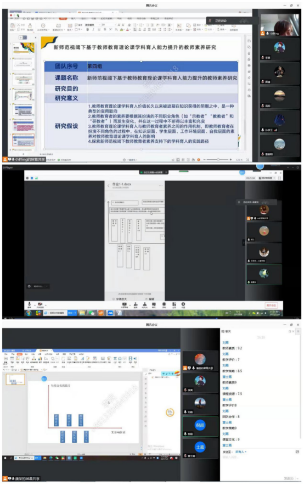The width and height of the screenshot is (304, 484).
Task: Click the red leave meeting button
Action: (271, 305)
